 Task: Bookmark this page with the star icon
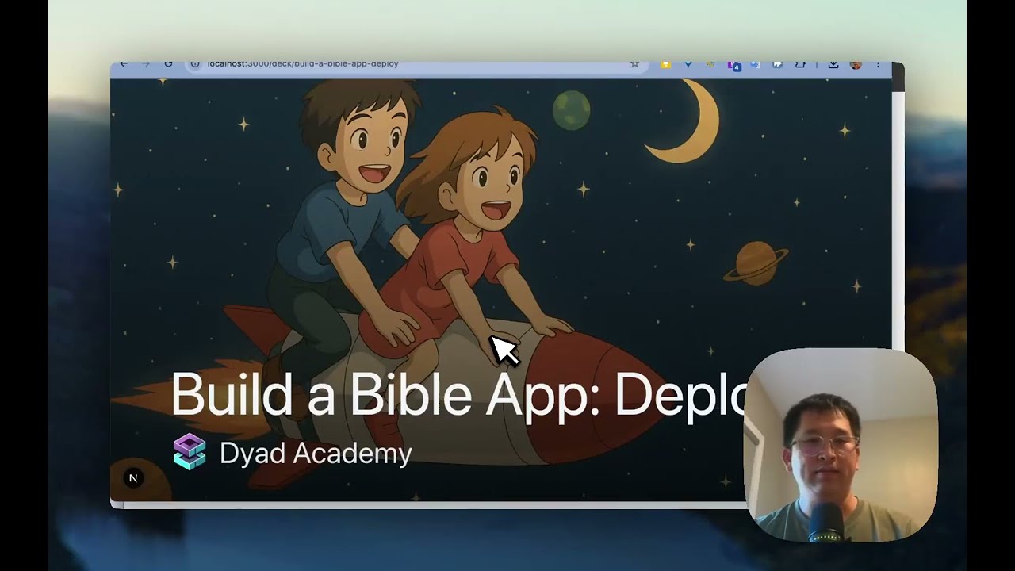click(x=634, y=64)
